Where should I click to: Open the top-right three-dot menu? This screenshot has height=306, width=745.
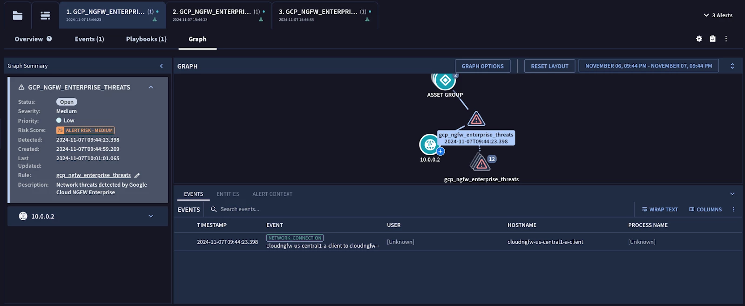tap(726, 39)
